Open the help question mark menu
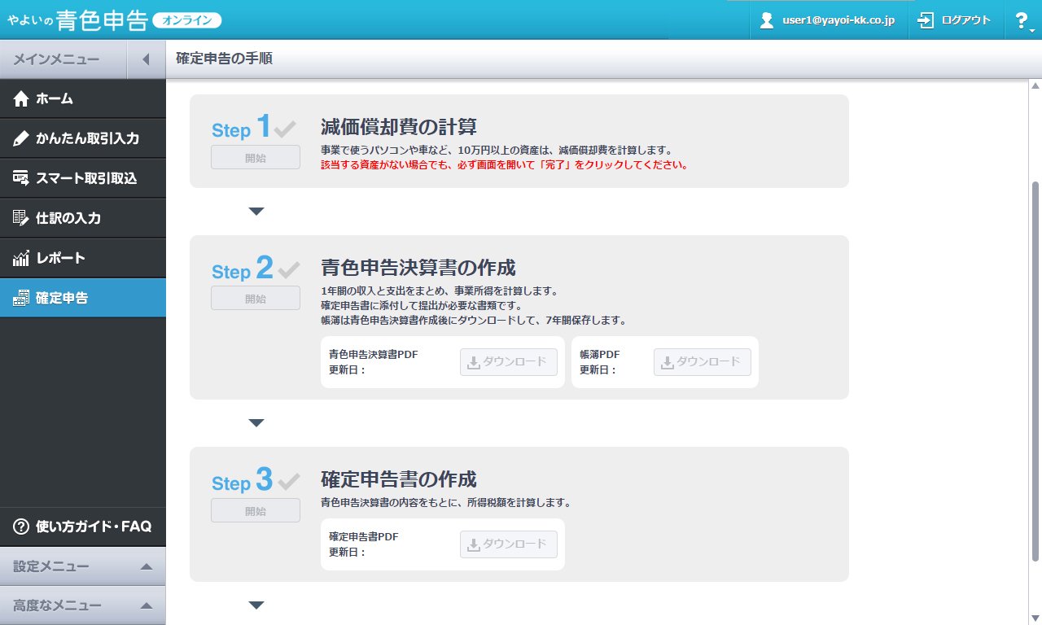The width and height of the screenshot is (1042, 625). [x=1022, y=20]
